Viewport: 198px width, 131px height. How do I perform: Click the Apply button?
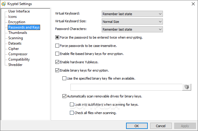185,126
